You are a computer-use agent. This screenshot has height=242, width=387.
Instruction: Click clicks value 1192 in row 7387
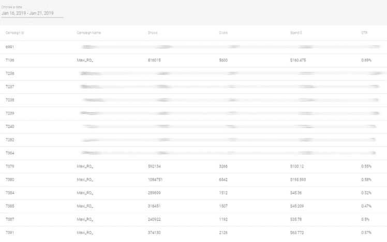(224, 219)
